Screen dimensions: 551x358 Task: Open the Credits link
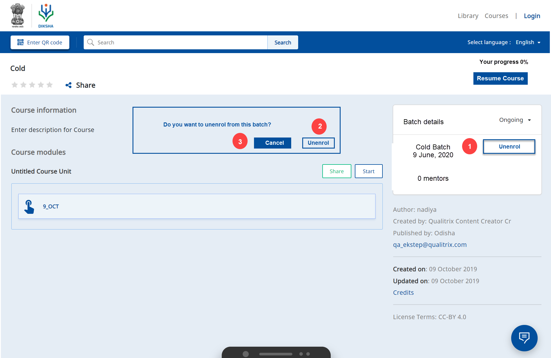point(403,292)
